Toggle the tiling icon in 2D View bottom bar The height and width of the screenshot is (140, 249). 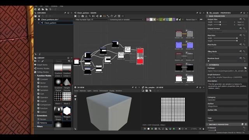click(156, 129)
